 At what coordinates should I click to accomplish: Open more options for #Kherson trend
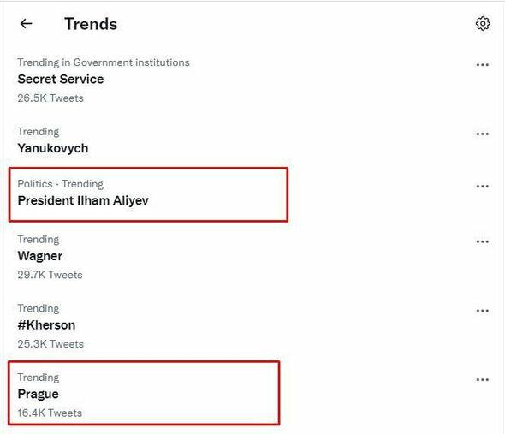point(482,311)
